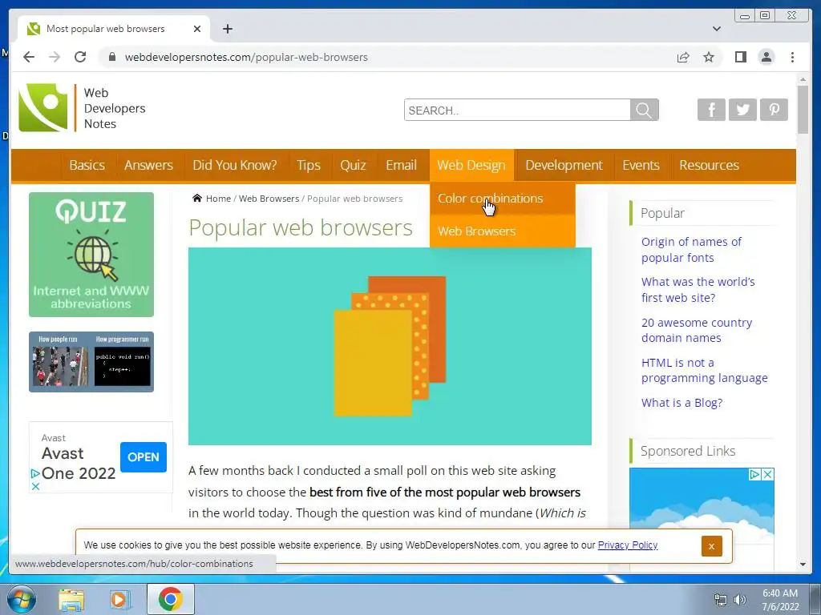Click the popular browsers hero image

tap(390, 346)
